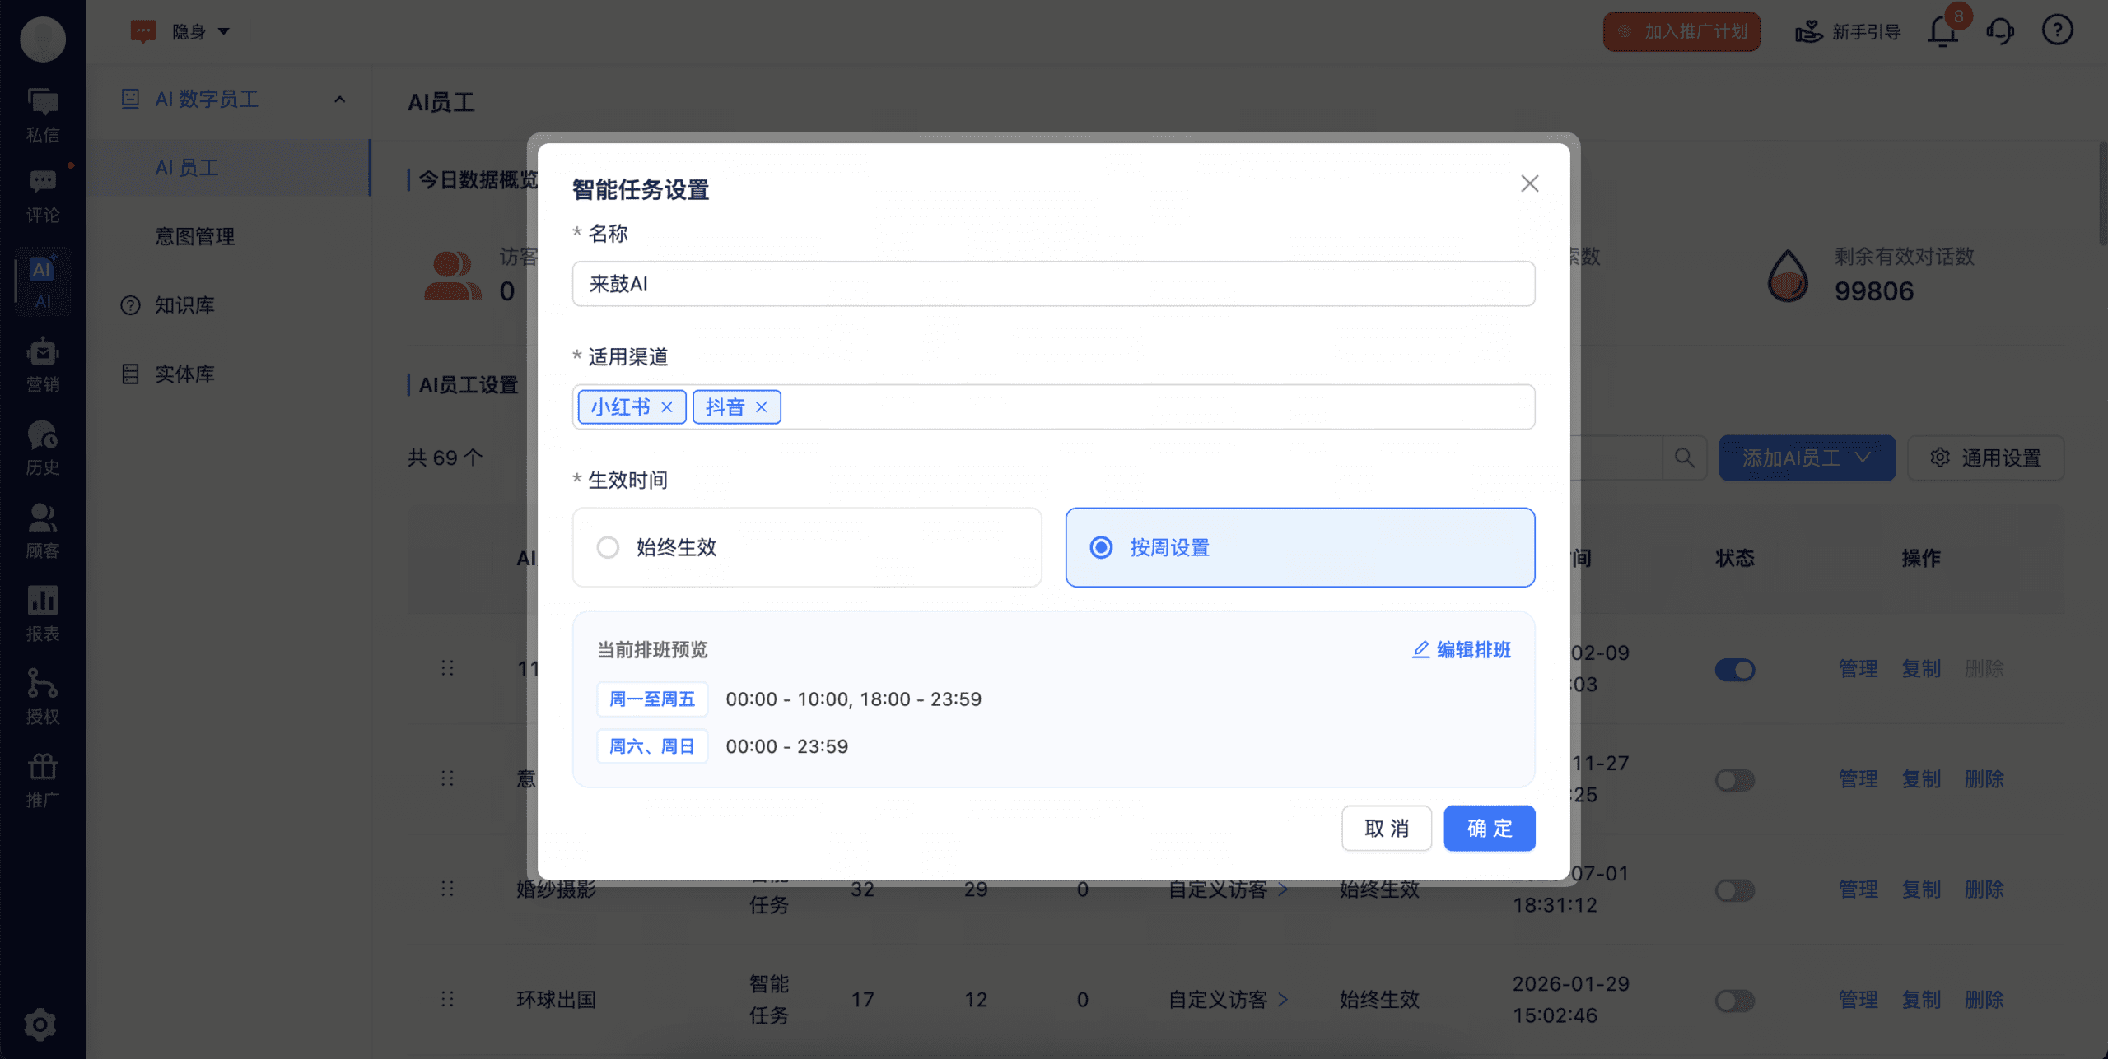
Task: Remove the 小红书 channel tag
Action: [x=667, y=407]
